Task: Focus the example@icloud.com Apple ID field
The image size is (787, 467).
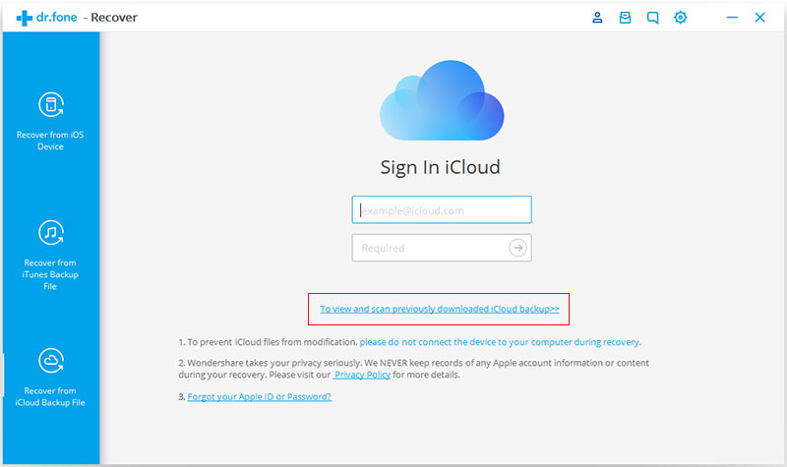Action: pos(442,209)
